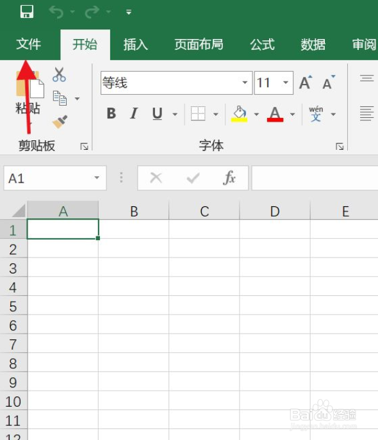The height and width of the screenshot is (440, 378).
Task: Click the wén phonetic guide icon
Action: [x=316, y=113]
